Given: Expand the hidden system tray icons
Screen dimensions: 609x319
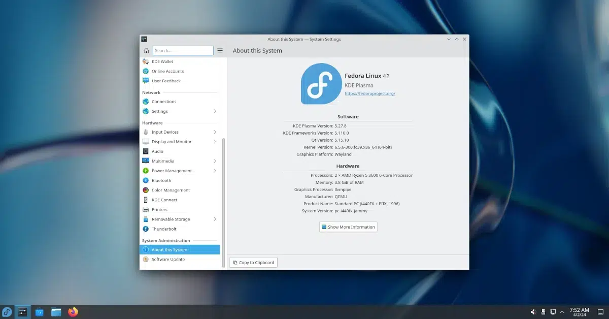Looking at the screenshot, I should coord(562,311).
